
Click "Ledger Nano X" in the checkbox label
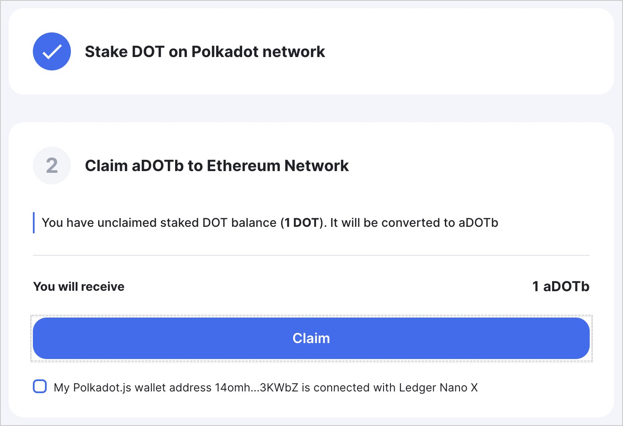(x=438, y=388)
